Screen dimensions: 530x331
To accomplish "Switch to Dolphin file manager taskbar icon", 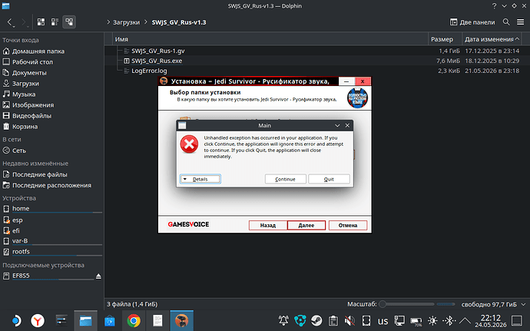I will click(x=85, y=320).
